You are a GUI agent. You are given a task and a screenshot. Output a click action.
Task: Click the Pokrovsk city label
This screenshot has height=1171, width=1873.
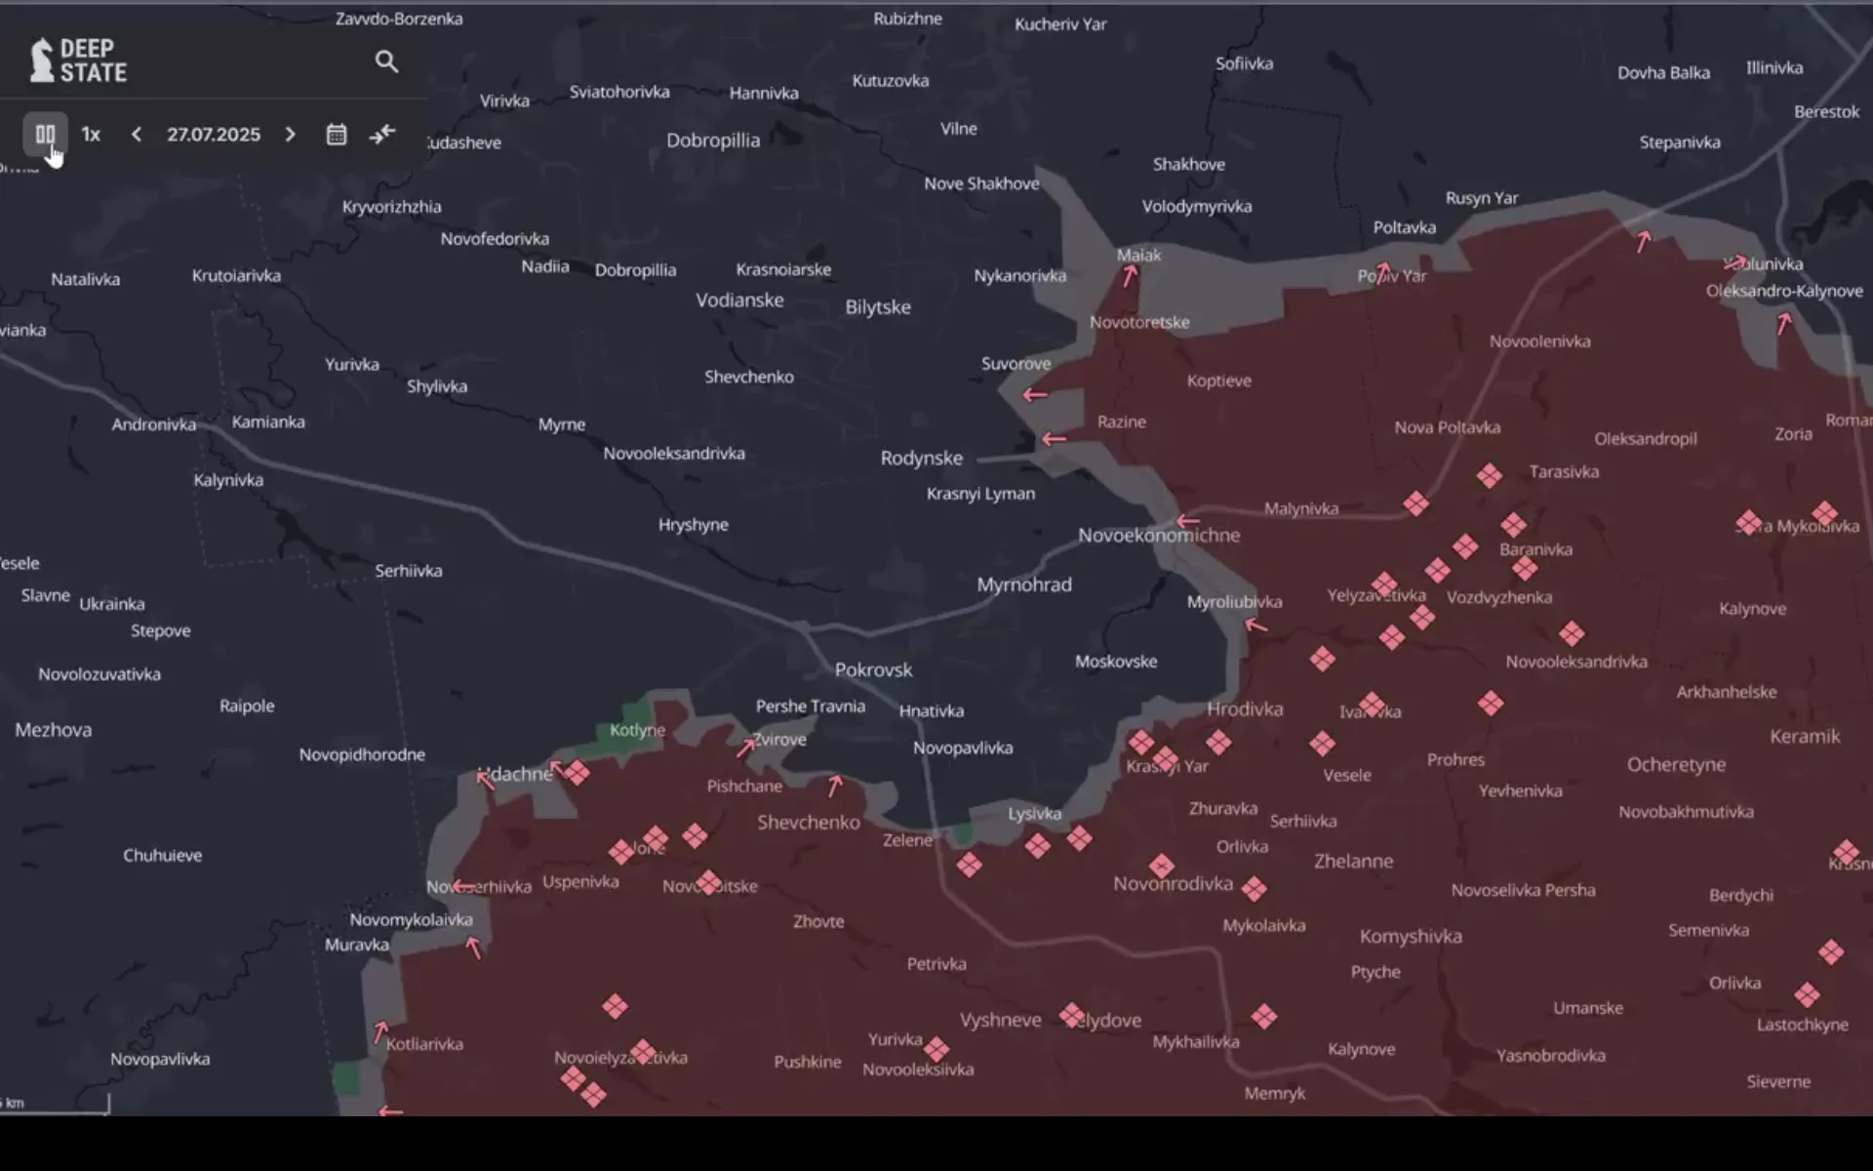tap(873, 669)
